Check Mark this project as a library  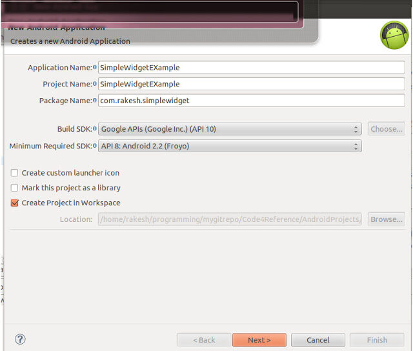click(15, 188)
